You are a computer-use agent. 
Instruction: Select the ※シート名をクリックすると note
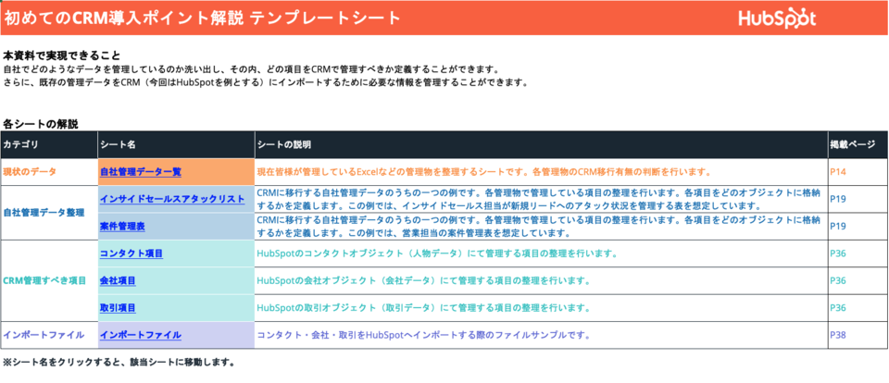(119, 362)
